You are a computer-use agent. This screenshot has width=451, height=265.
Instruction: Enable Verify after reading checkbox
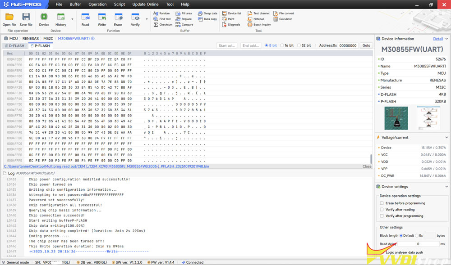click(382, 210)
